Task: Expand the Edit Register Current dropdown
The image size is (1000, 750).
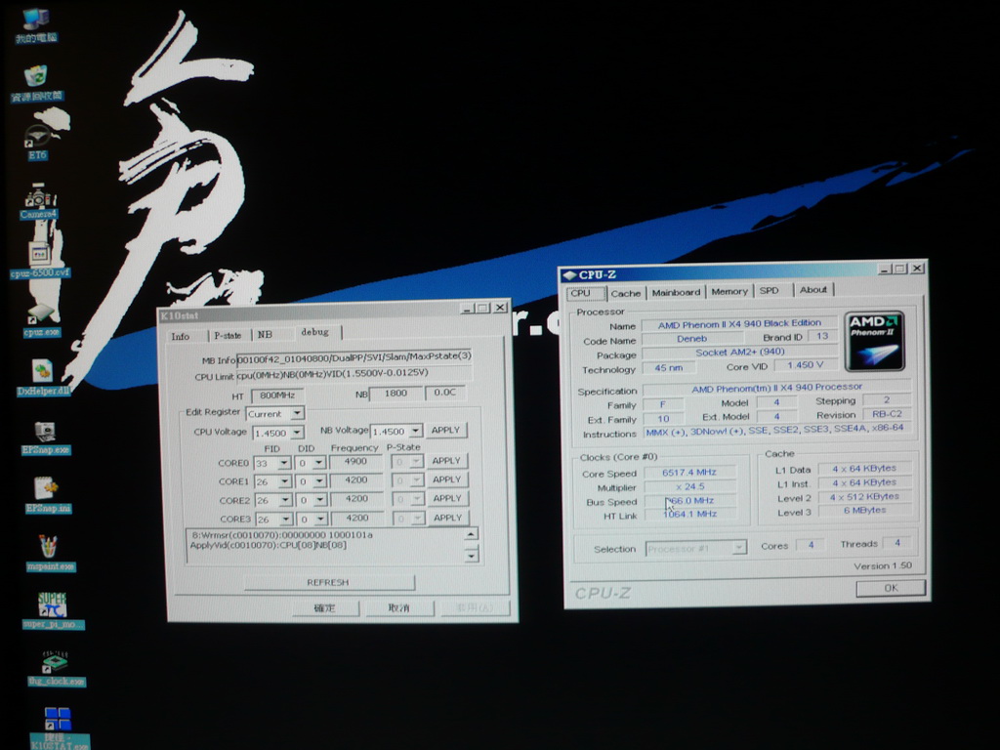Action: point(297,413)
